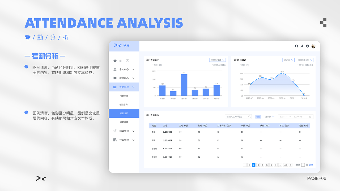Go to page 3
Viewport: 340px width, 191px height.
258,165
